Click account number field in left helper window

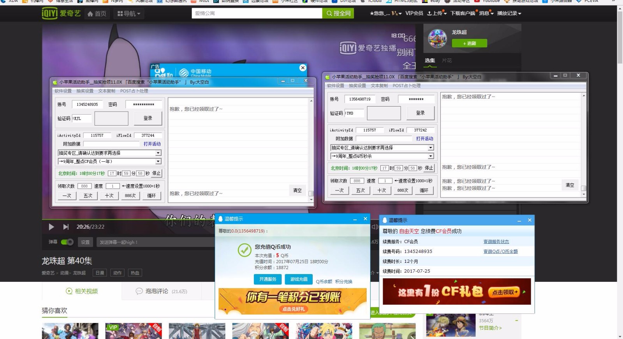click(88, 104)
